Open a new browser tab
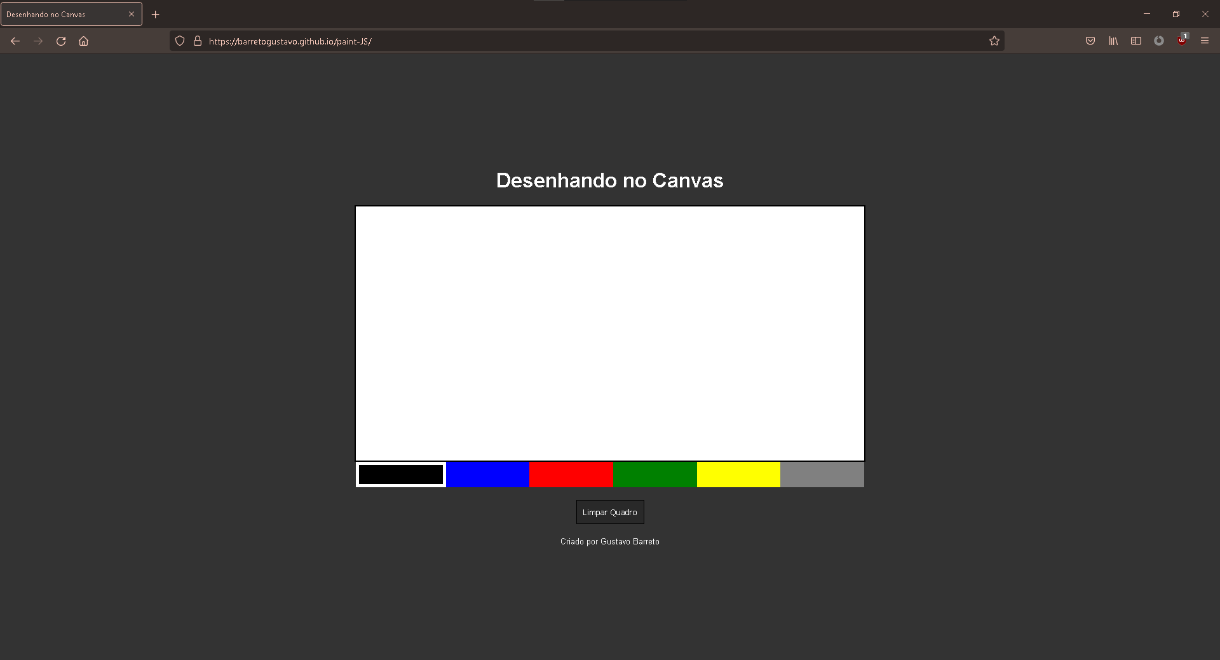 pyautogui.click(x=155, y=14)
